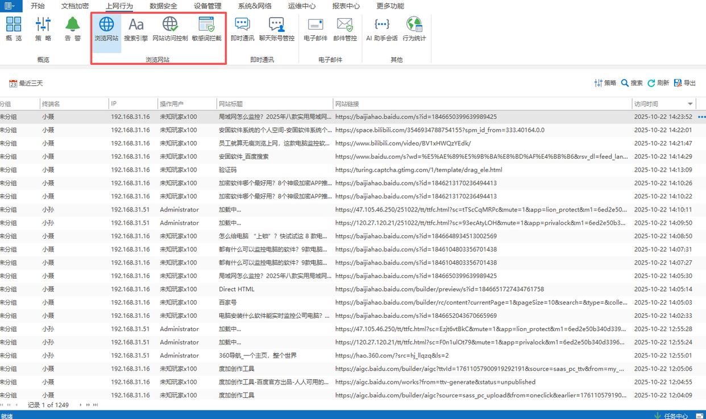Open the 概览 overview icon
The height and width of the screenshot is (419, 706).
point(14,28)
